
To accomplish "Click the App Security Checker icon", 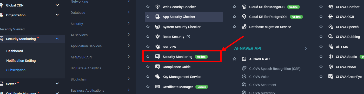I will point(157,17).
